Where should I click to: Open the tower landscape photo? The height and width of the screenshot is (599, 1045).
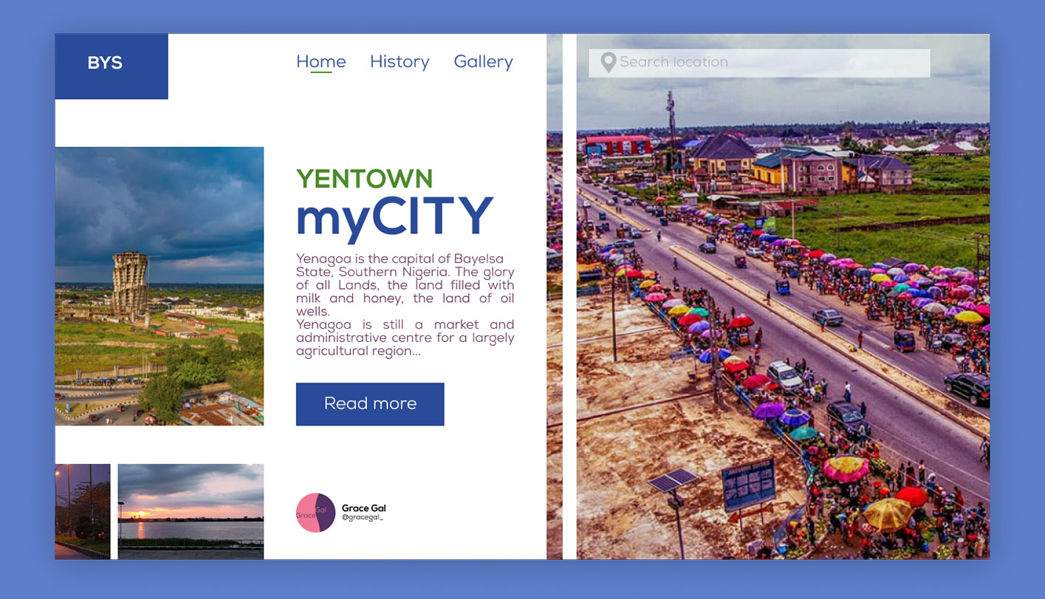click(159, 286)
